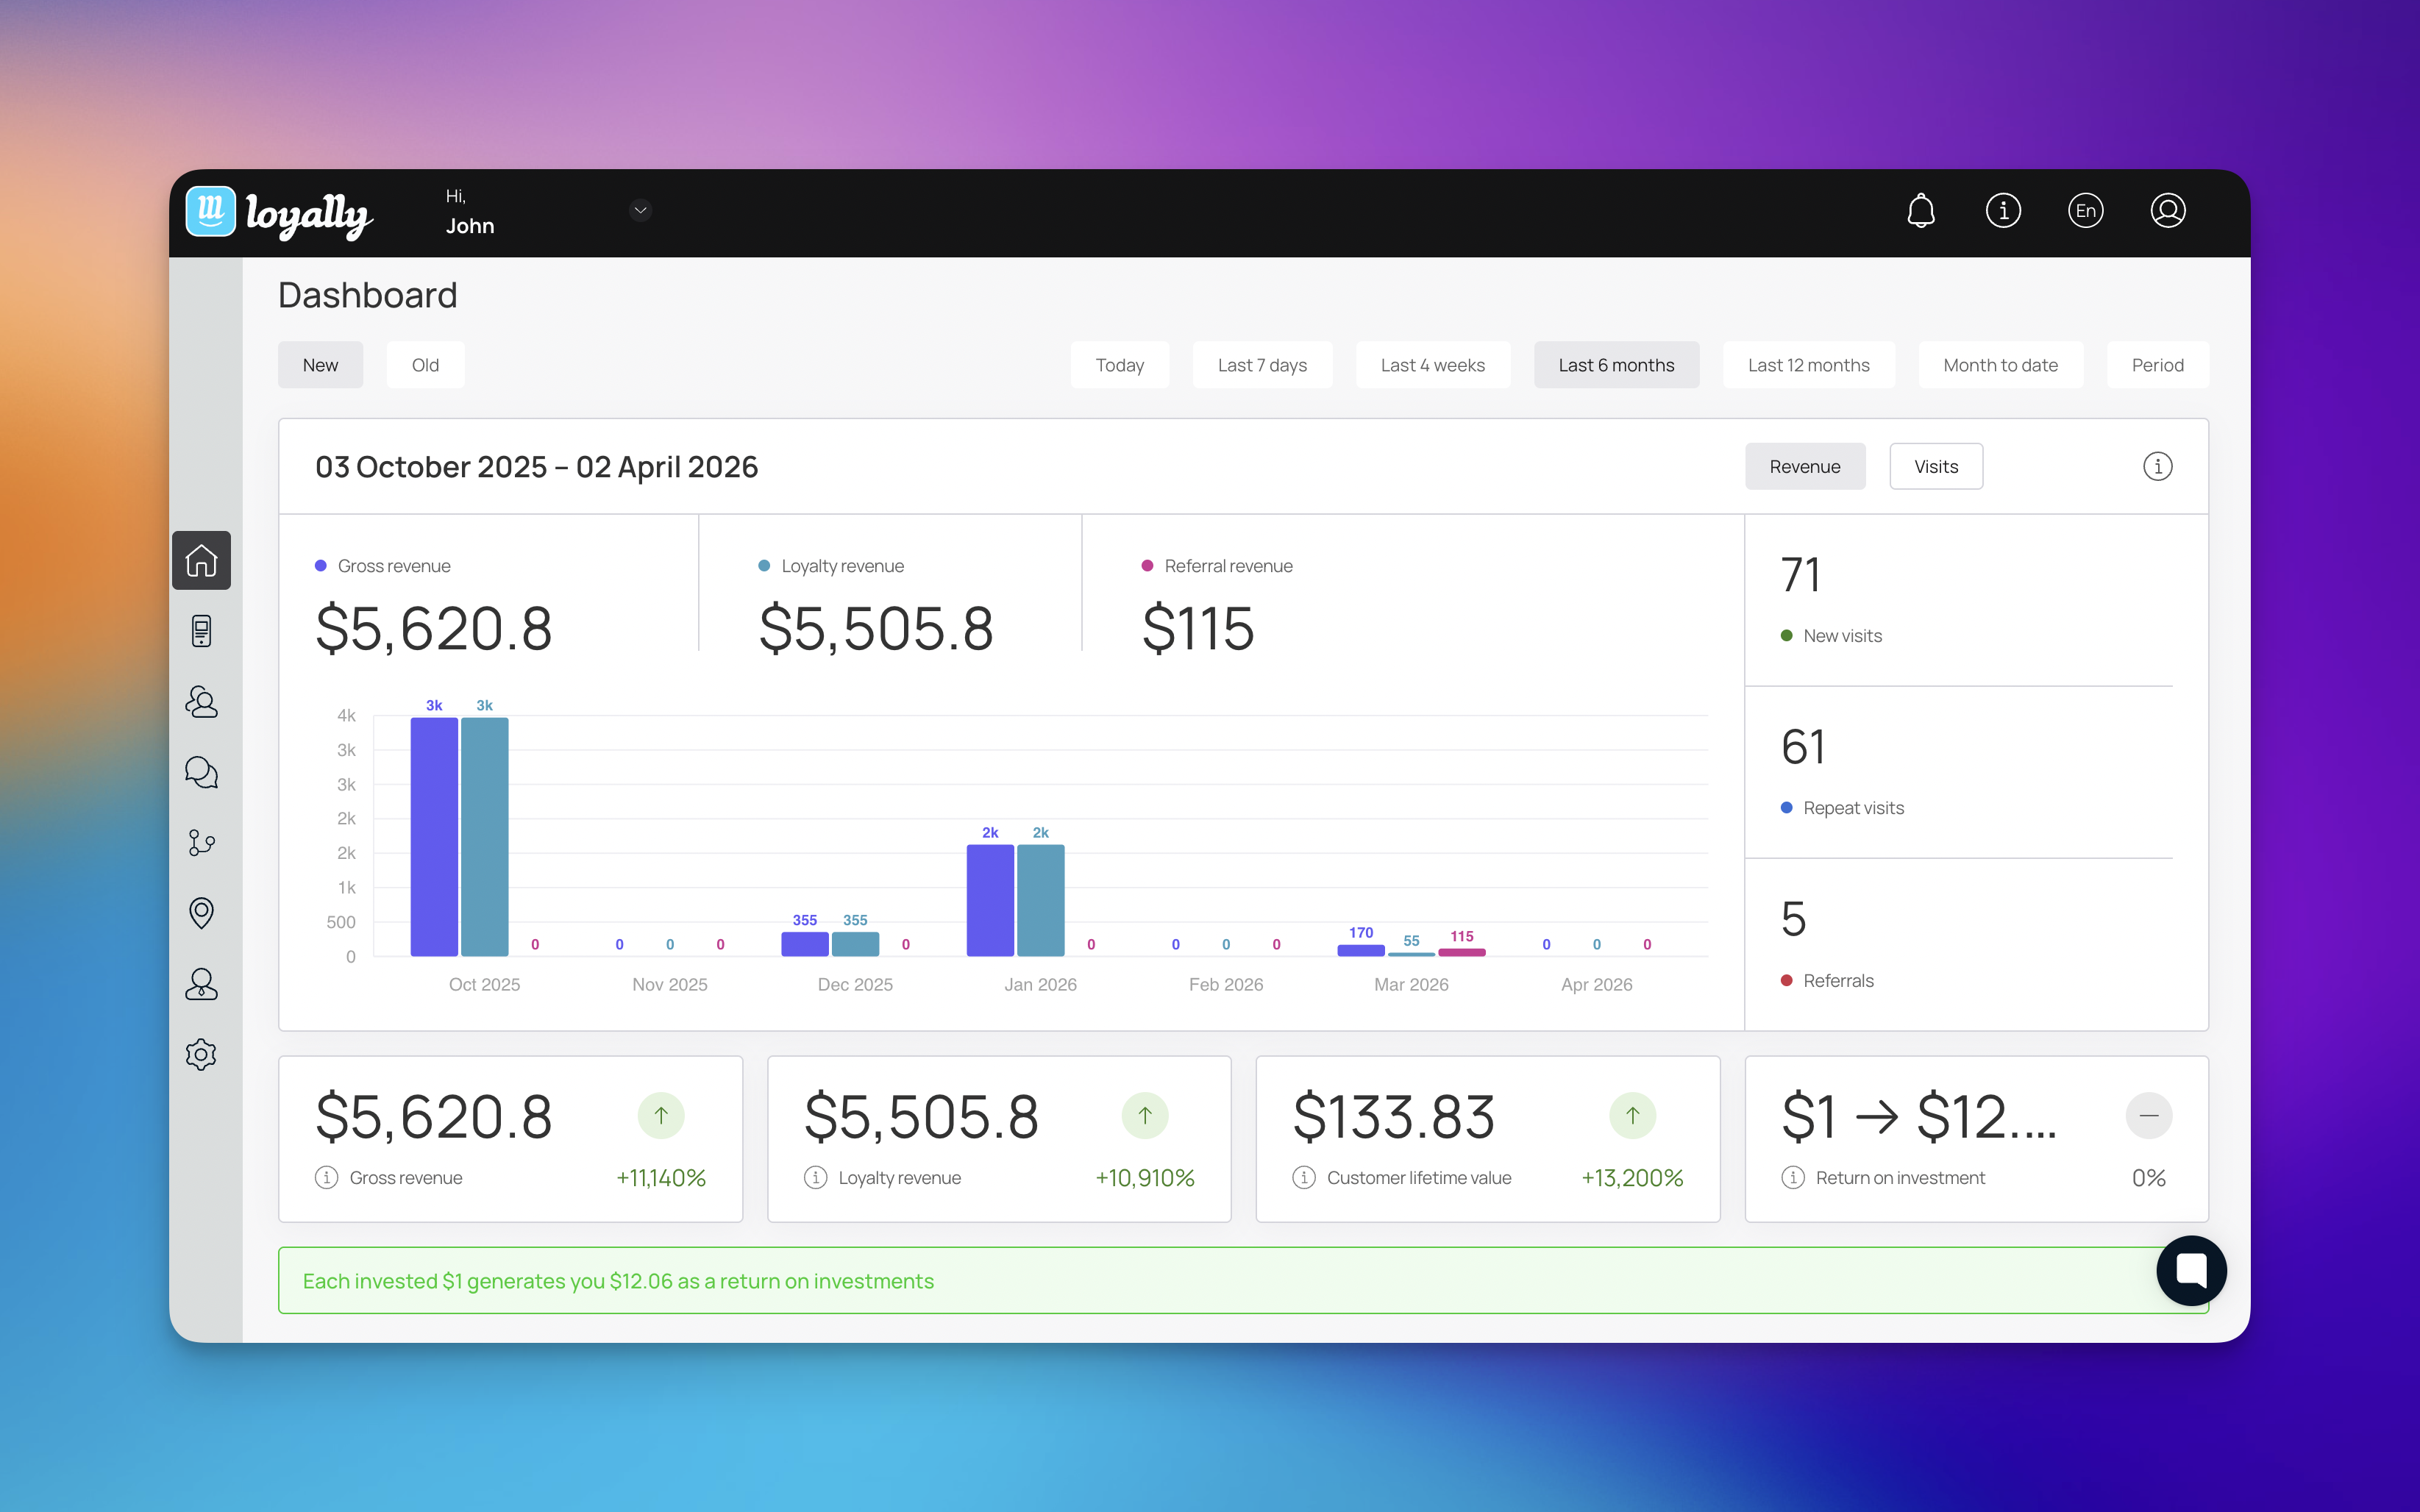Click the Oct 2025 gross revenue bar
Viewport: 2420px width, 1512px height.
click(434, 836)
